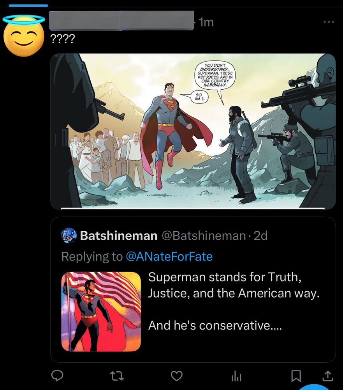The width and height of the screenshot is (343, 390).
Task: Tap Batshineman's small profile avatar
Action: [69, 236]
